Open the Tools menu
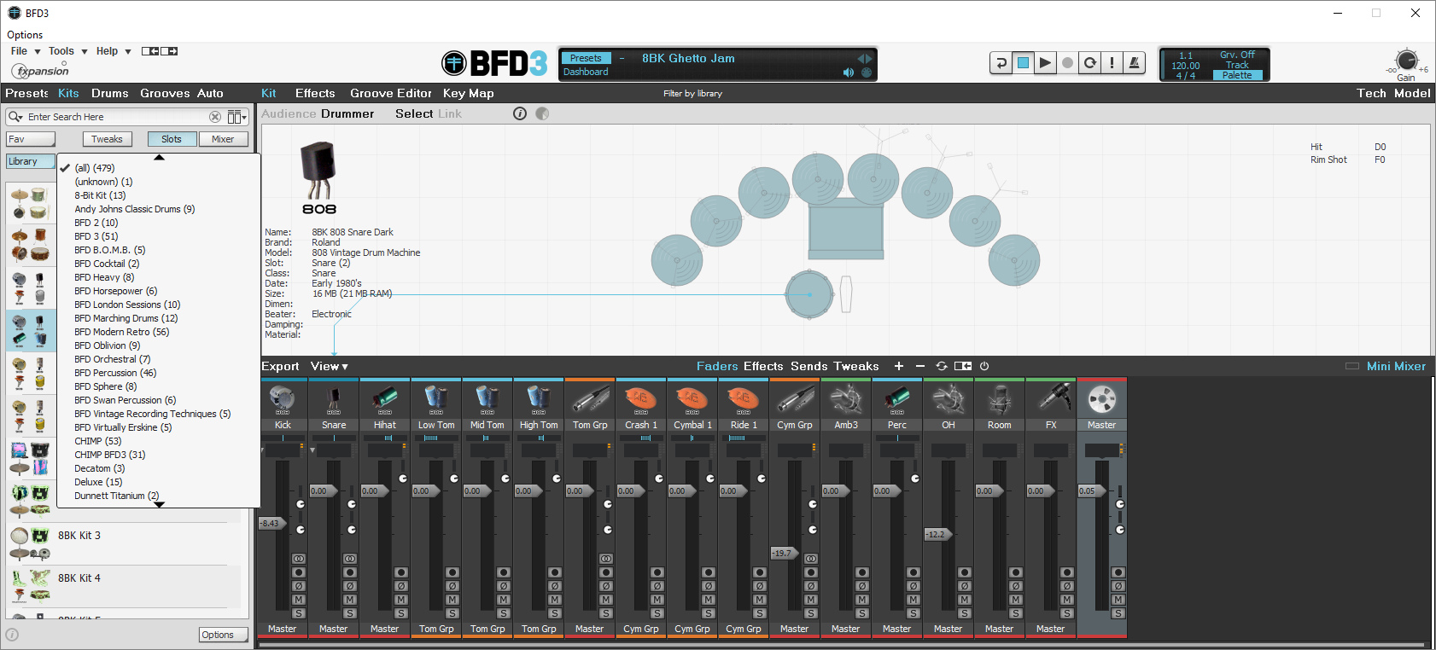Viewport: 1436px width, 650px height. 67,51
